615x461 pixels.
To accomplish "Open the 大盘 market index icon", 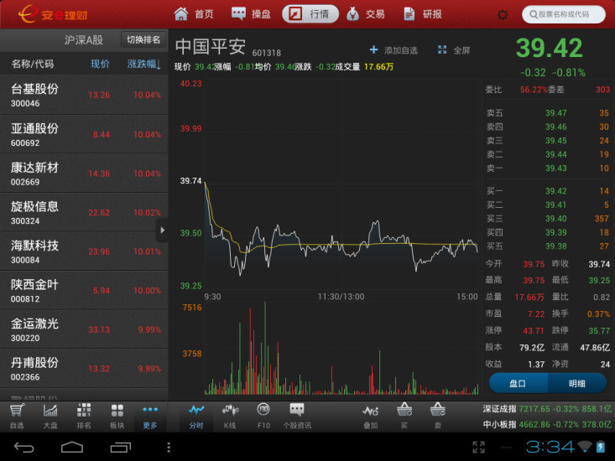I will [50, 416].
